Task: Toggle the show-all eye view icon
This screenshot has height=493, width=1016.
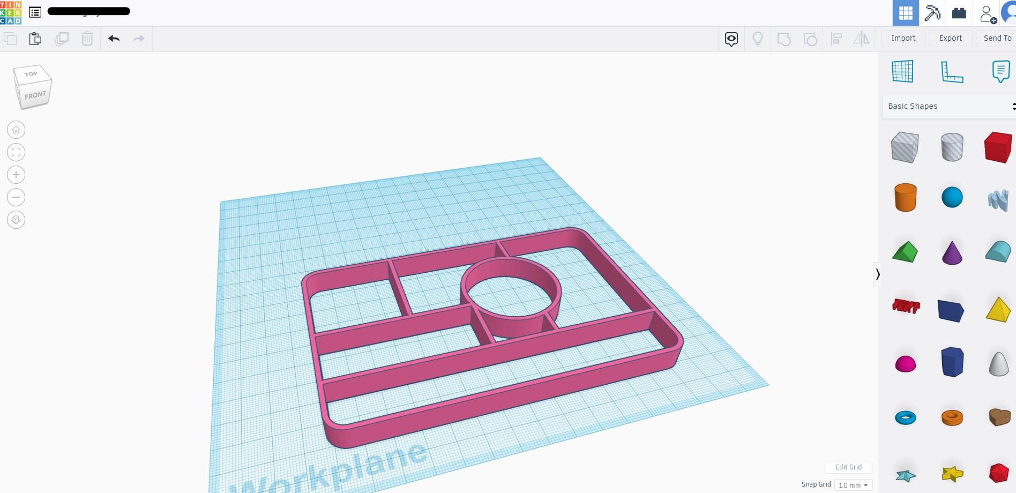Action: pyautogui.click(x=731, y=39)
